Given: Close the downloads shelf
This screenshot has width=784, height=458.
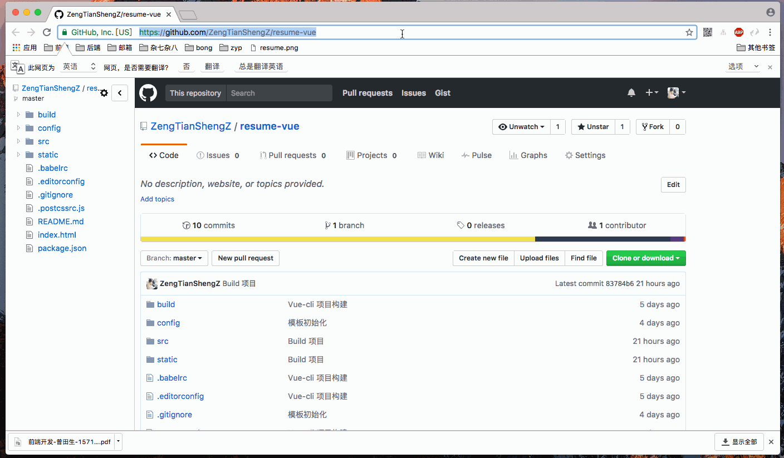Looking at the screenshot, I should click(x=771, y=442).
